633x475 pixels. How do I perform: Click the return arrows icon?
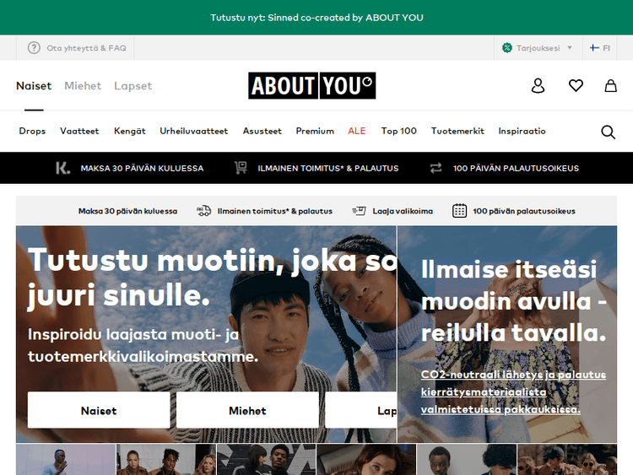(x=436, y=168)
